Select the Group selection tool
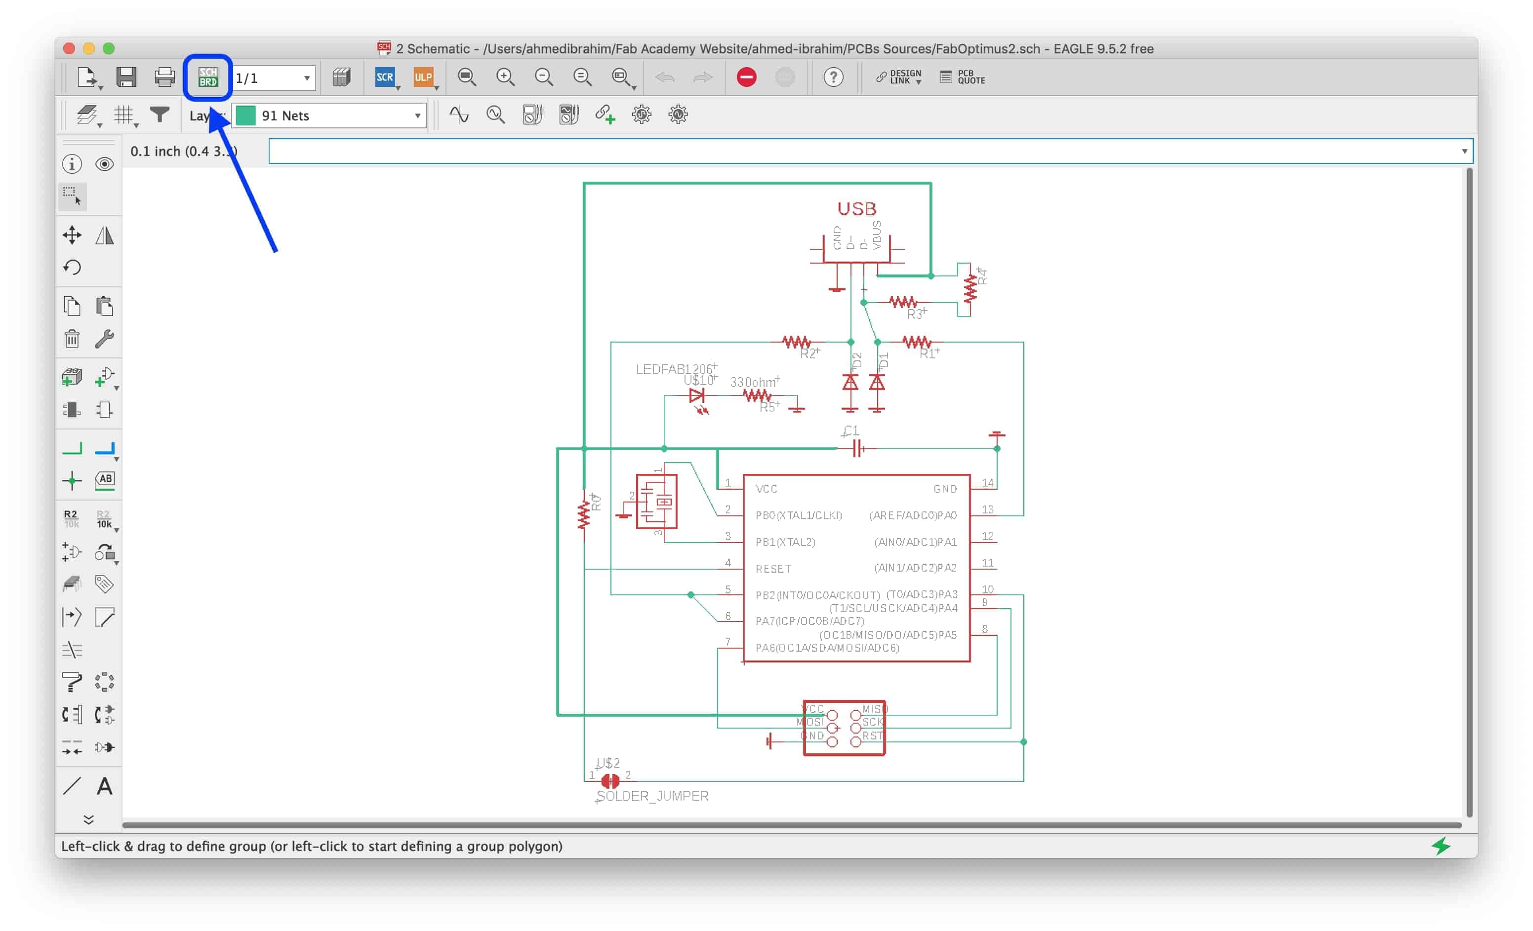The height and width of the screenshot is (931, 1533). [x=72, y=196]
